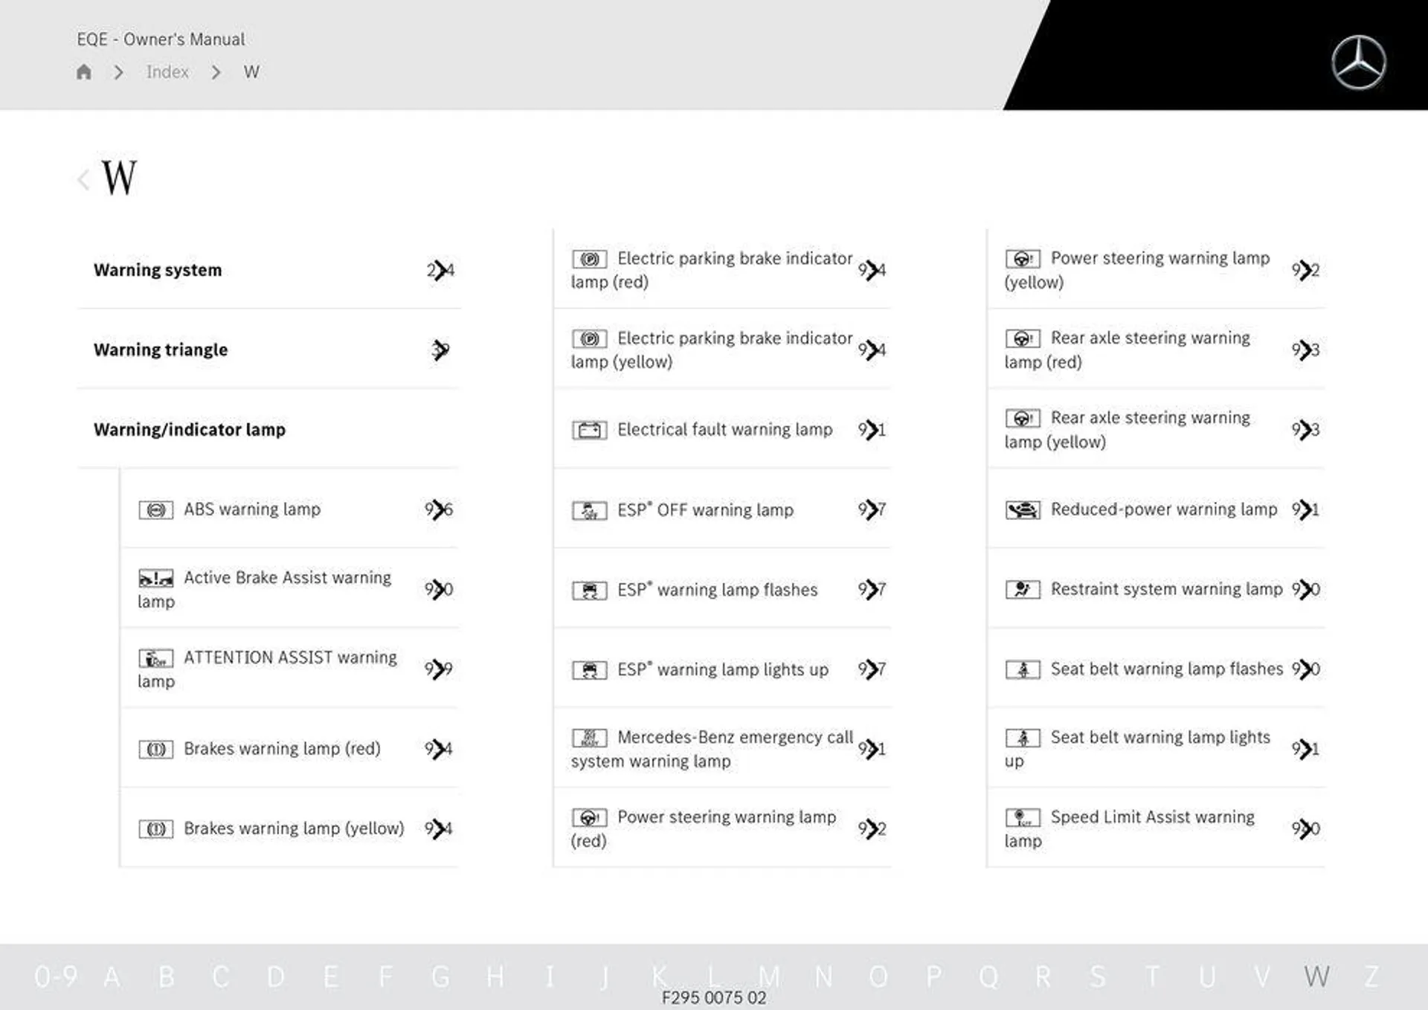Click the ATTENTION ASSIST warning lamp entry

(268, 667)
